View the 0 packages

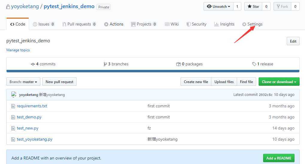[189, 64]
